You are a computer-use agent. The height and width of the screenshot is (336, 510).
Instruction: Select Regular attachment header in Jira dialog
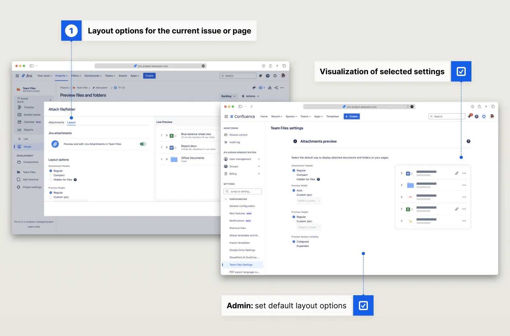pyautogui.click(x=51, y=171)
